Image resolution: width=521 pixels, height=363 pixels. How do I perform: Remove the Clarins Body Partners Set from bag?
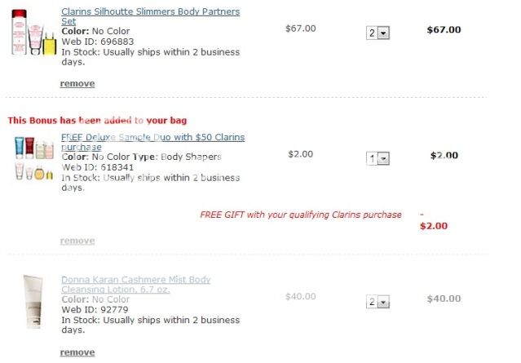(77, 83)
